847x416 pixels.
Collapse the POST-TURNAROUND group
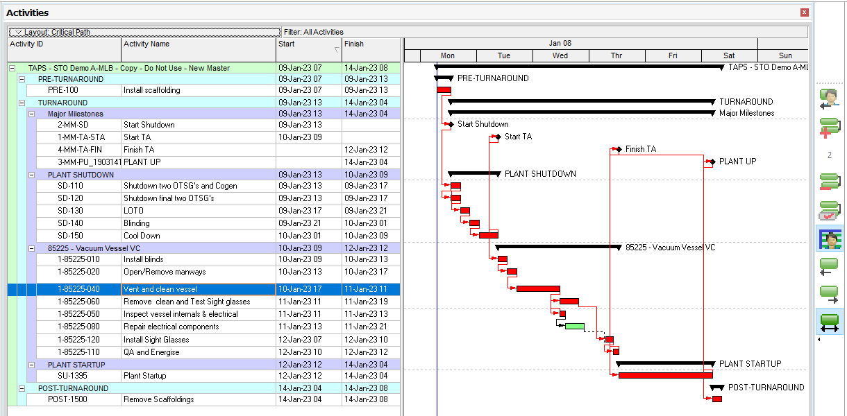pyautogui.click(x=22, y=389)
